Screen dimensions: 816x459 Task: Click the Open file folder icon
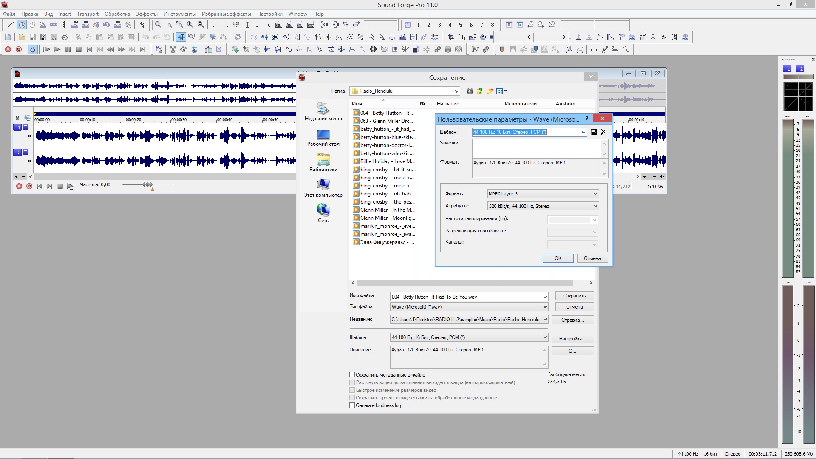click(22, 37)
